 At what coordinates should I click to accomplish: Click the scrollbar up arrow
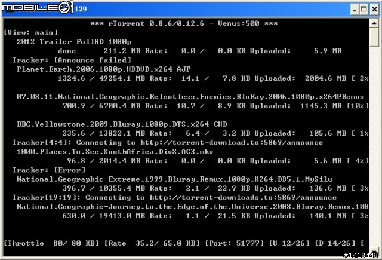click(374, 23)
